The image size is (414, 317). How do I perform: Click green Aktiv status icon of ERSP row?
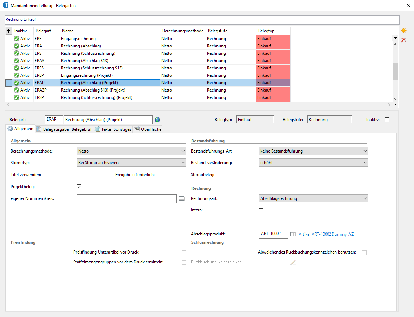coord(16,98)
